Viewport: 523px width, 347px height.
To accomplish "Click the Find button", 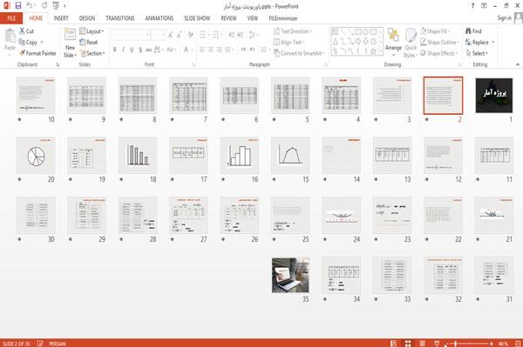I will [473, 31].
